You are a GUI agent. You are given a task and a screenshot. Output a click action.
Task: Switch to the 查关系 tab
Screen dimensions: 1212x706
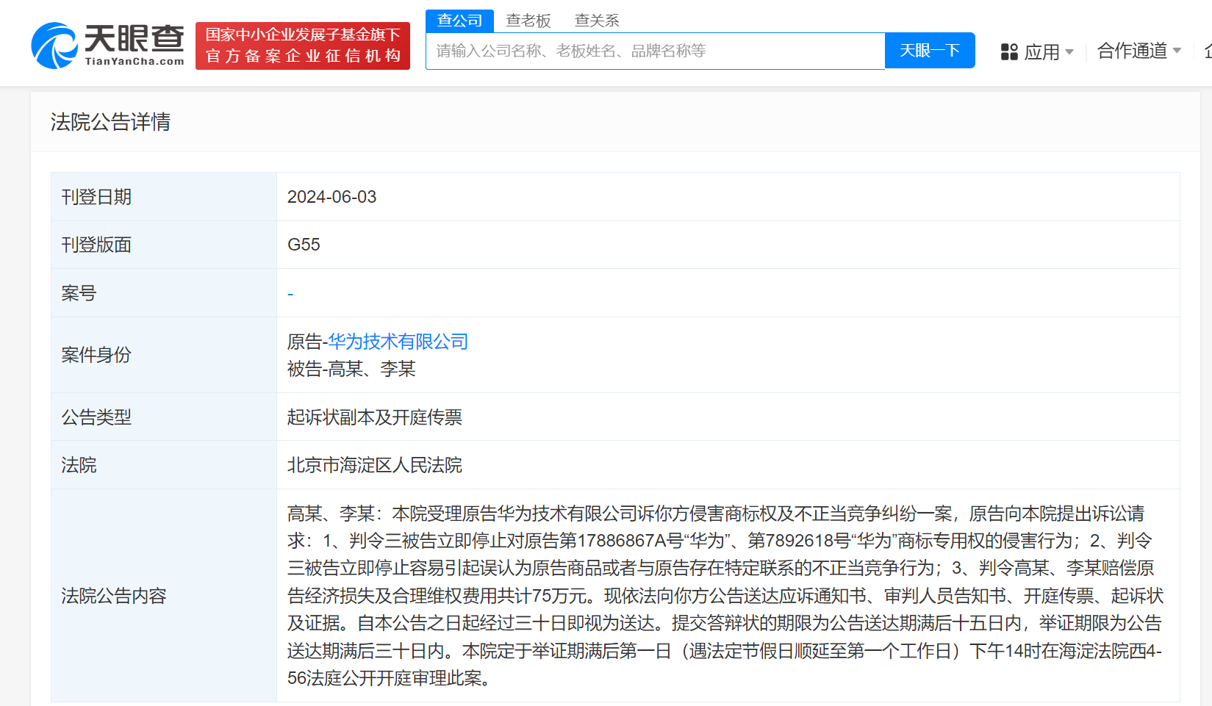coord(597,21)
